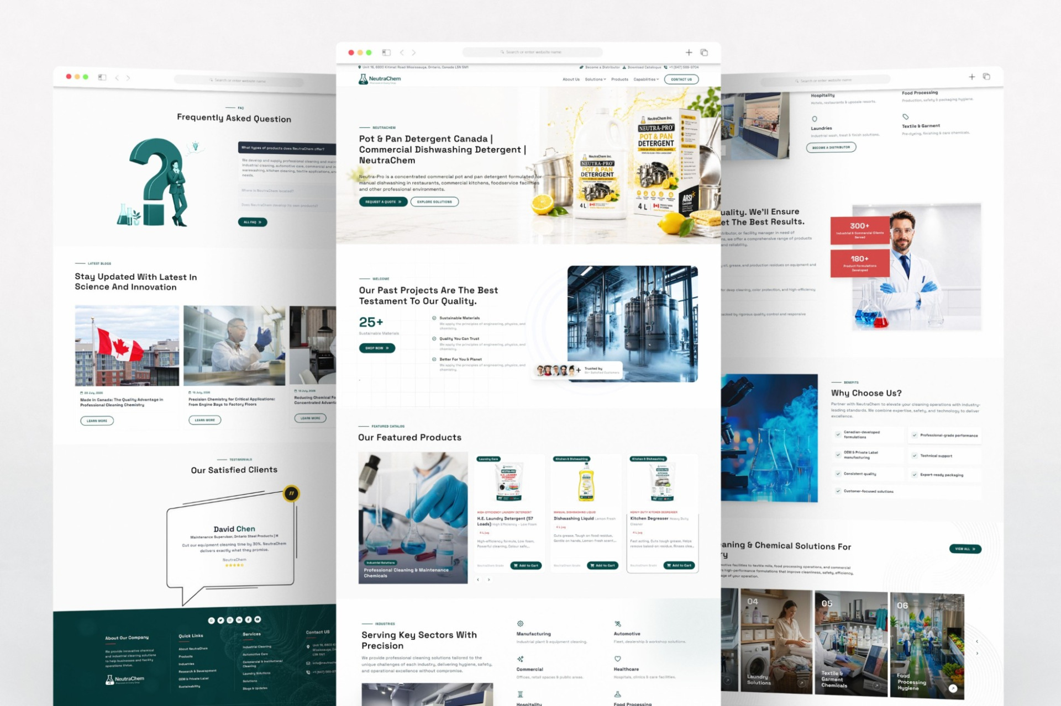Click the Commercial sparkle icon
The image size is (1061, 706).
(520, 659)
